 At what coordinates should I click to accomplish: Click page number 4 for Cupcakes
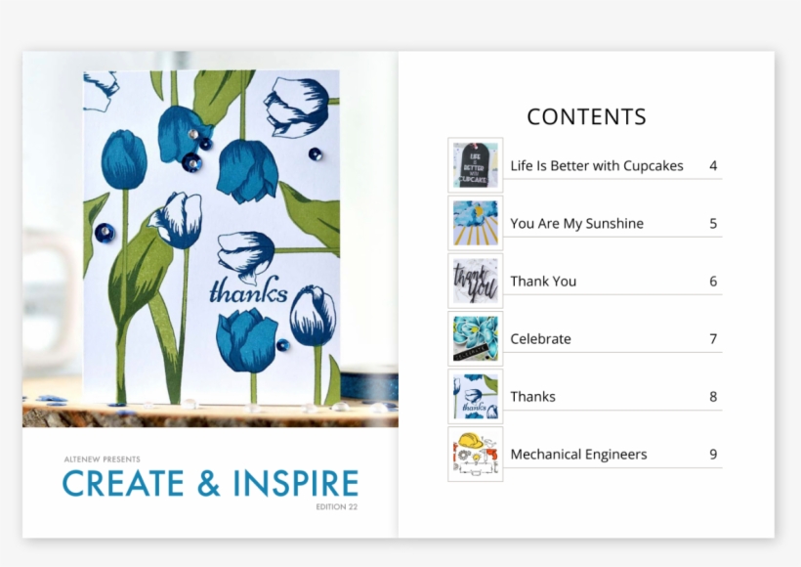pyautogui.click(x=713, y=165)
